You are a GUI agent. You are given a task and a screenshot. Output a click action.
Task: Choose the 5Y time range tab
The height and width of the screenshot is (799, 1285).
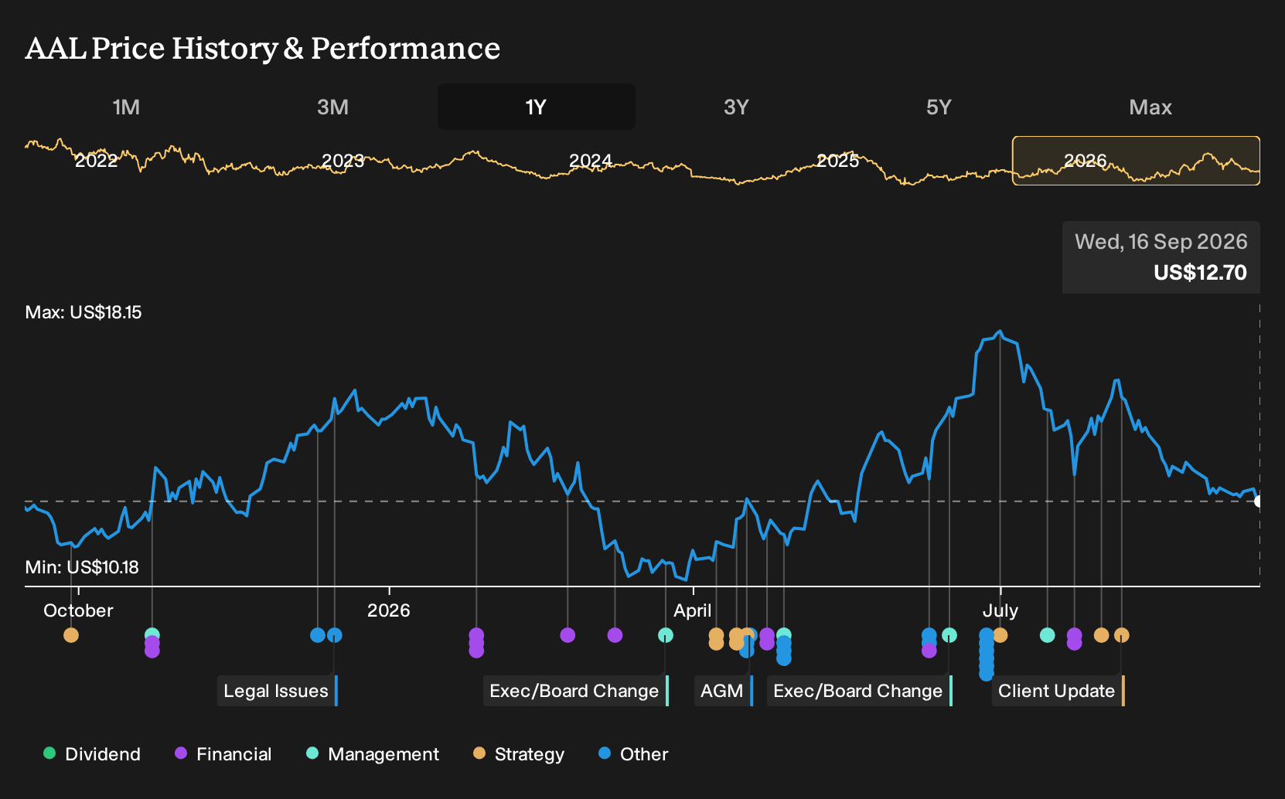939,107
